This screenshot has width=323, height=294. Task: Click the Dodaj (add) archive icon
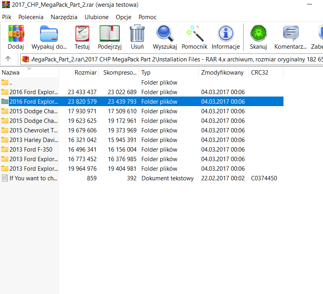click(x=16, y=37)
